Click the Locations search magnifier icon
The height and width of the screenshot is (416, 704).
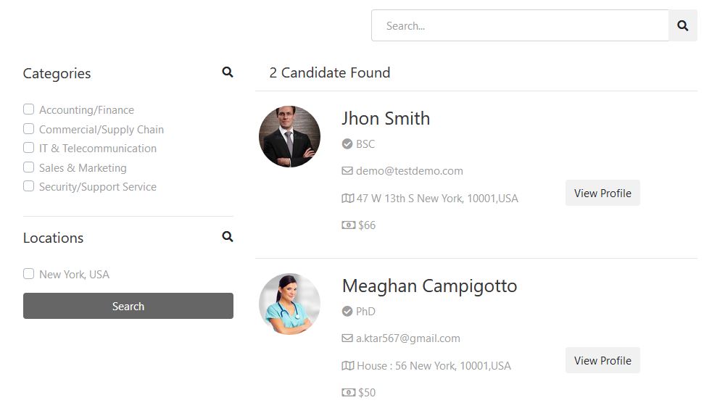coord(228,236)
